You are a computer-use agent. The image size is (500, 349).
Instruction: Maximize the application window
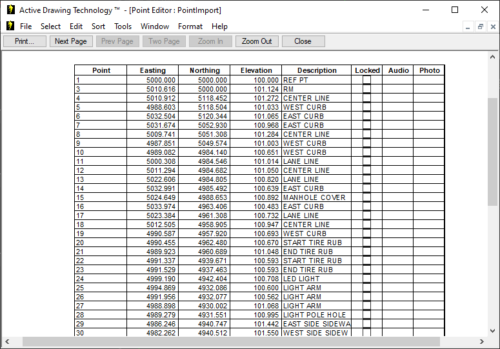[455, 10]
